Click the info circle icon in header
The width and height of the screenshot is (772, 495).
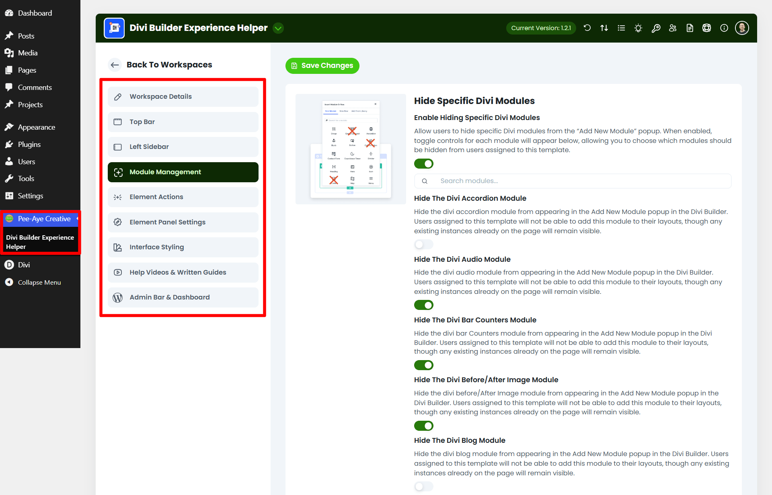pos(724,28)
